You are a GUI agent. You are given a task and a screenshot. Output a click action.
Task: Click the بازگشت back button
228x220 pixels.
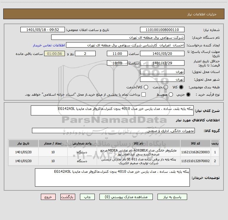pyautogui.click(x=68, y=197)
